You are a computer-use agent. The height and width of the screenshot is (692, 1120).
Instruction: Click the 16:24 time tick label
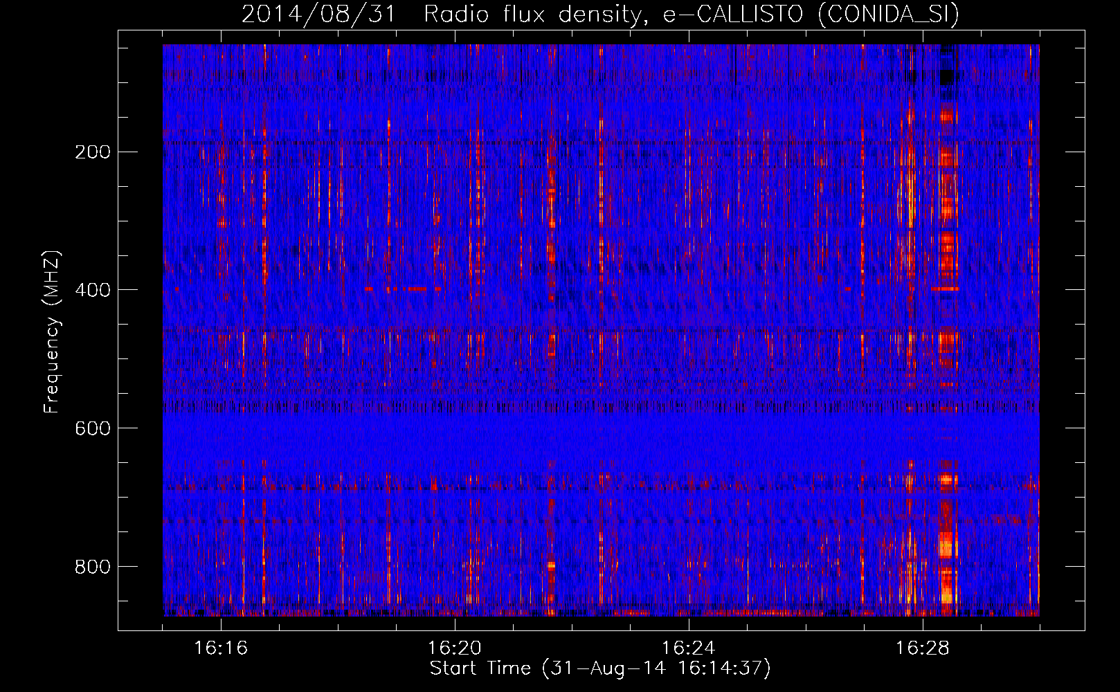[x=689, y=648]
